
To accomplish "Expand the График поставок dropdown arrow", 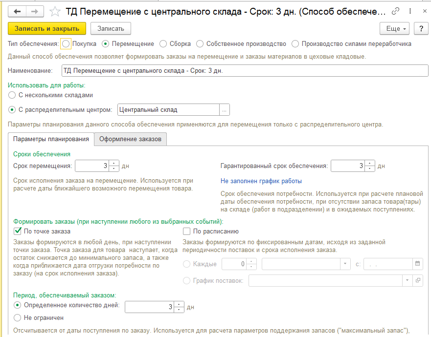I will [x=408, y=280].
